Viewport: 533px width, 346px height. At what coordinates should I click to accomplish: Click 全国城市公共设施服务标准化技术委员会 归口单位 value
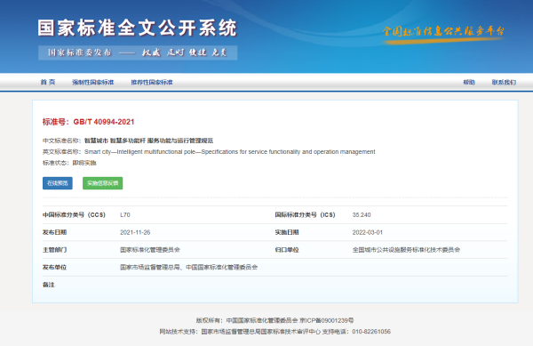click(x=406, y=250)
